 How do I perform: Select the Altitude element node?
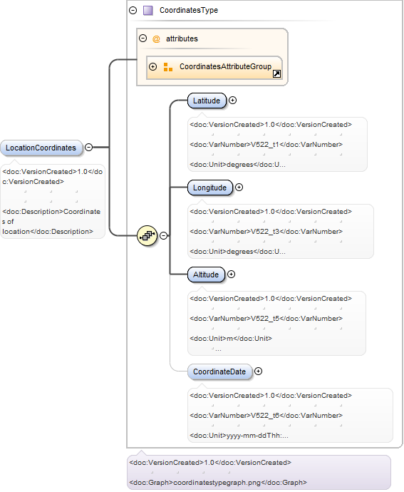pos(206,275)
